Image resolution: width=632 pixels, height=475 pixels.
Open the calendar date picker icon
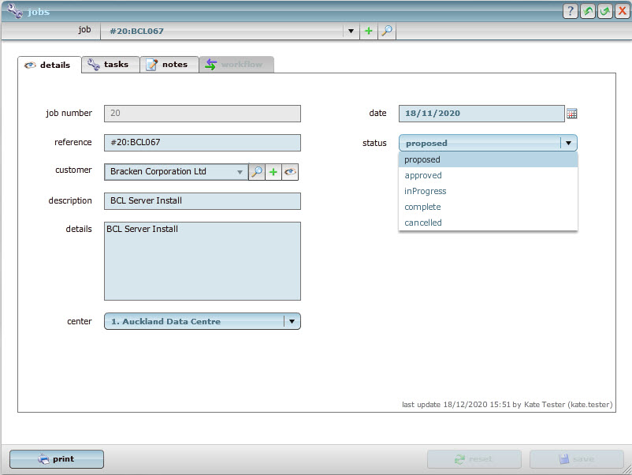(572, 114)
